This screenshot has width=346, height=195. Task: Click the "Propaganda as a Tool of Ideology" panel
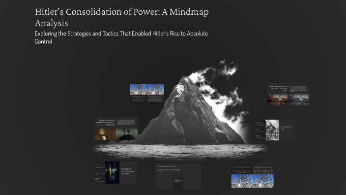pos(263,169)
